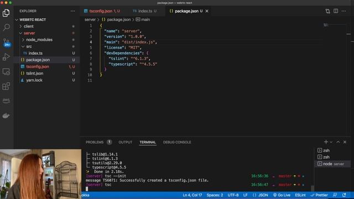Add a new terminal with plus icon
The image size is (354, 199).
[326, 142]
